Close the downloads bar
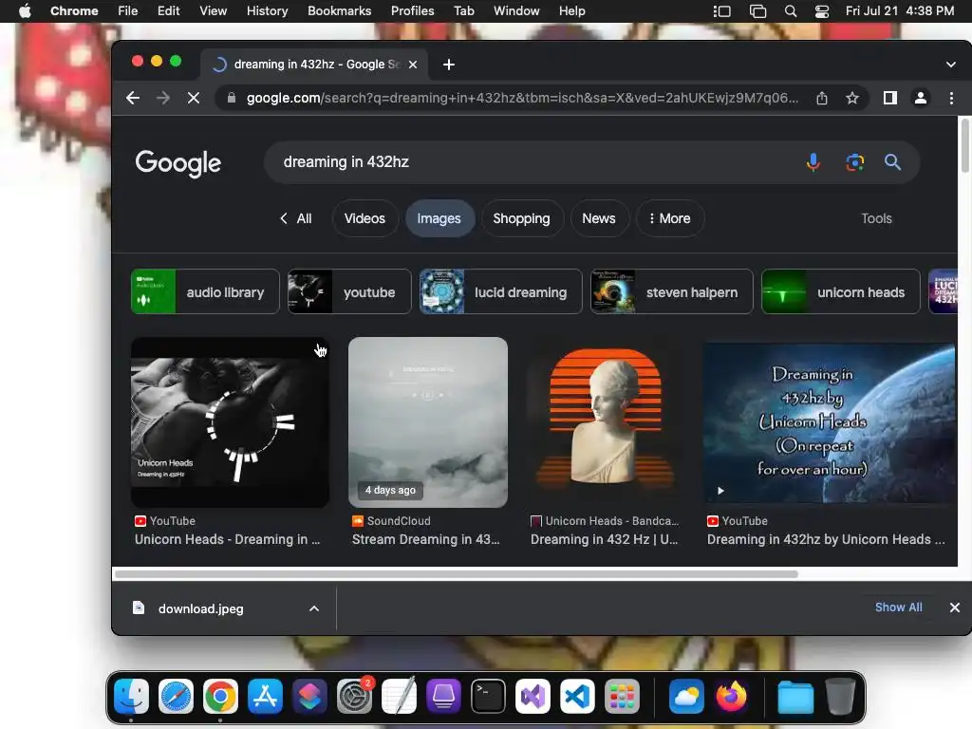This screenshot has height=729, width=972. coord(955,607)
